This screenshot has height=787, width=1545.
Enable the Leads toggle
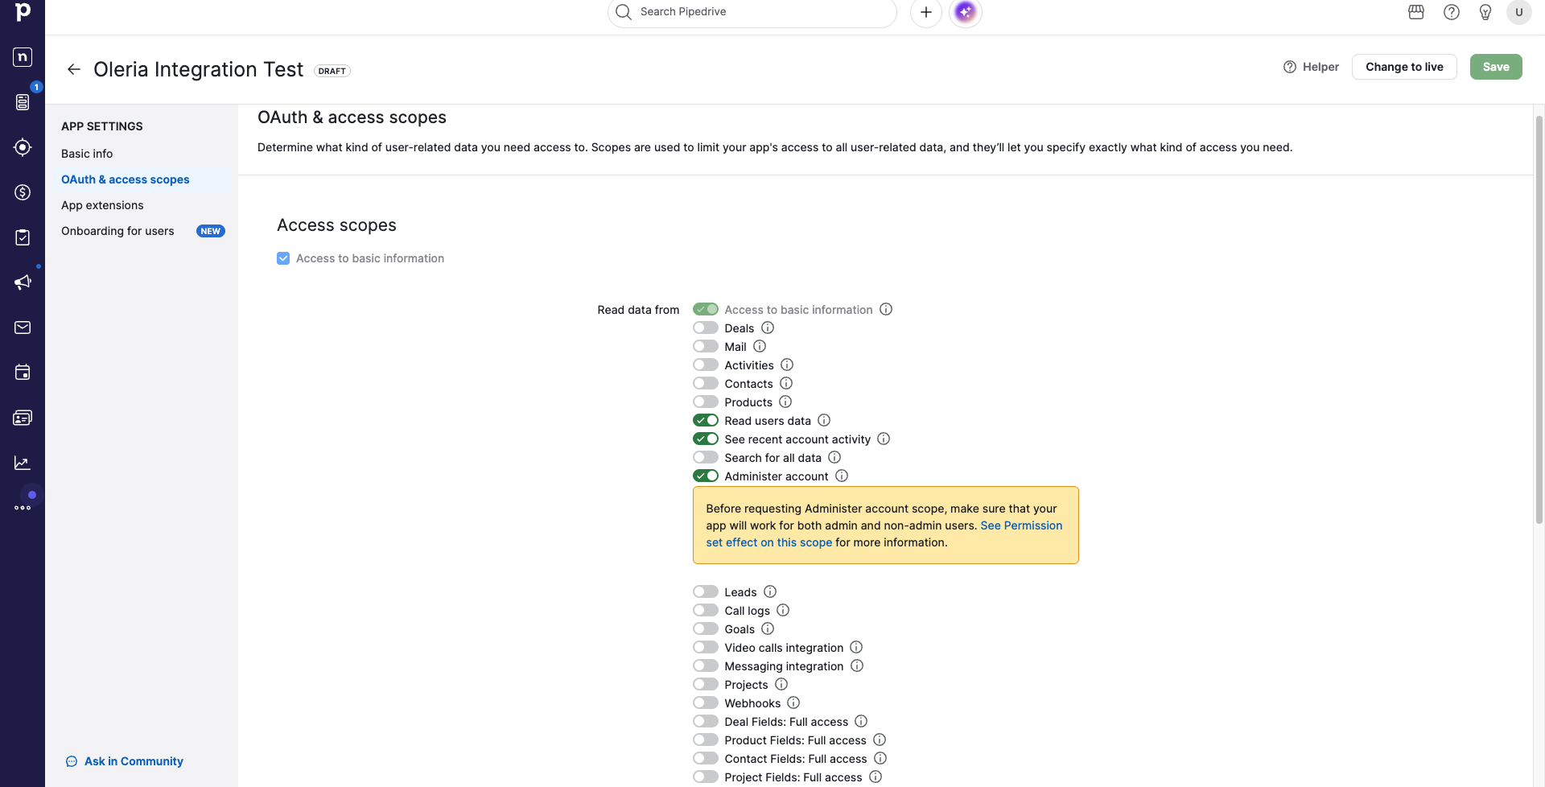pos(706,591)
